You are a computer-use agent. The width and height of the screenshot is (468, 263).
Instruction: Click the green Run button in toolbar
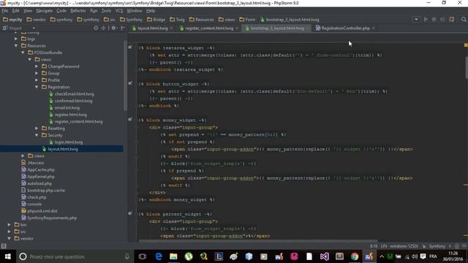click(426, 20)
